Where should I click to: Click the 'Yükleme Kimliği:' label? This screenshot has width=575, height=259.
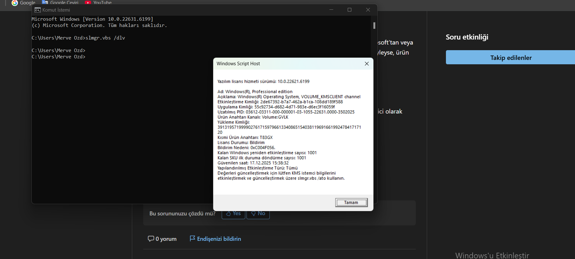(x=234, y=122)
